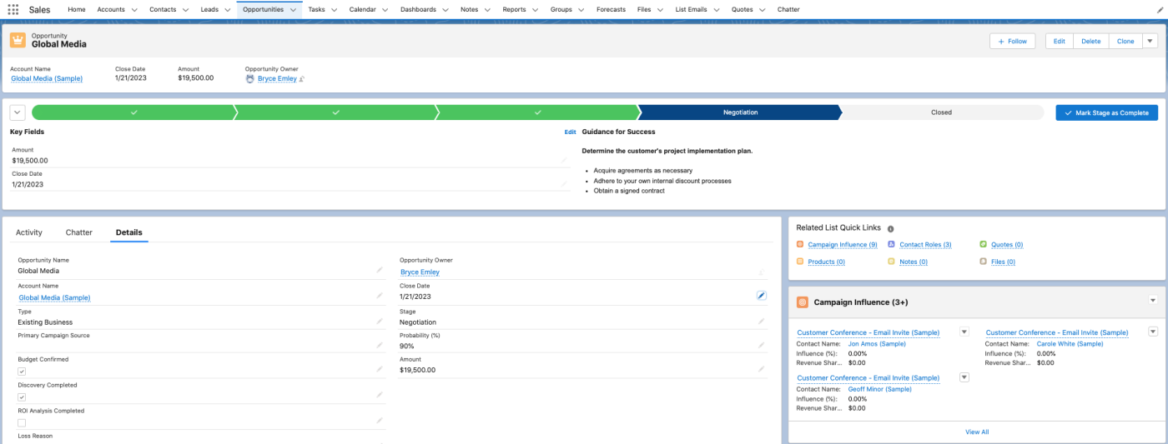
Task: Click the Opportunity crown icon
Action: (x=18, y=40)
